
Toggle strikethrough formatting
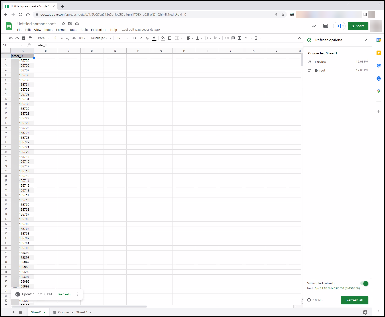pyautogui.click(x=147, y=38)
